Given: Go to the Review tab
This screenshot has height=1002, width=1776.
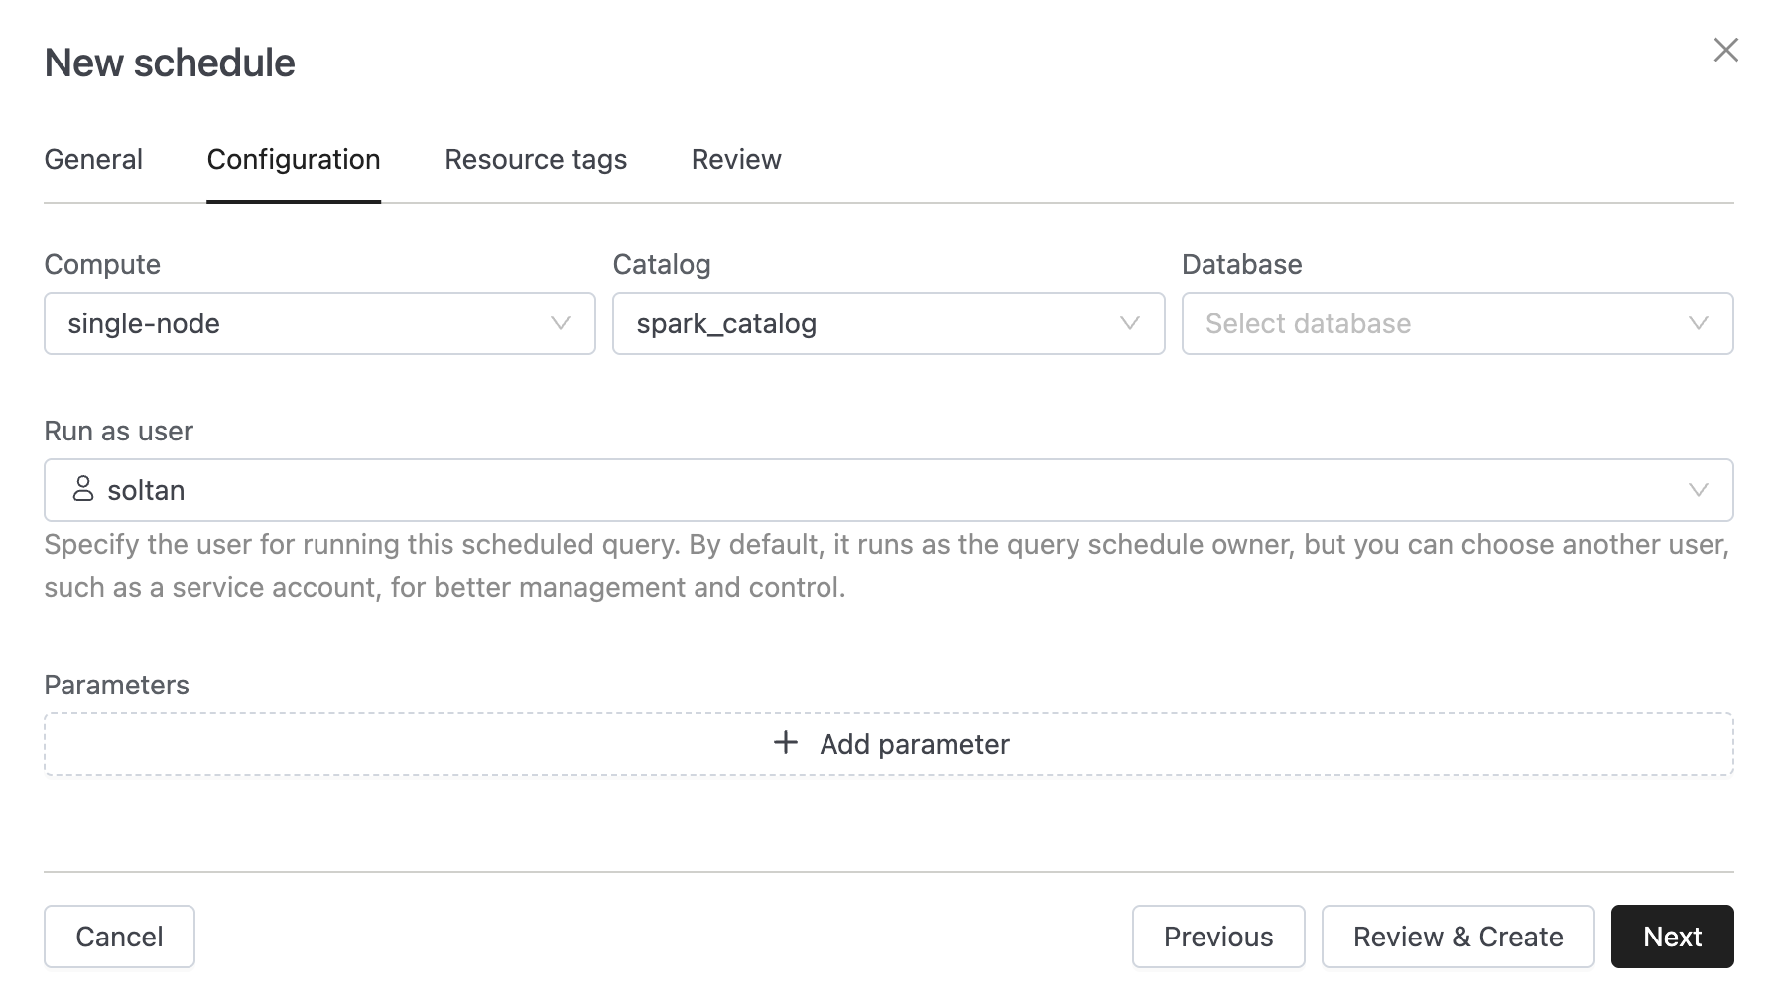Looking at the screenshot, I should [736, 159].
